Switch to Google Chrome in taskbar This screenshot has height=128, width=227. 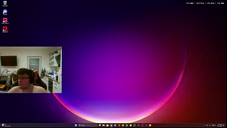tap(111, 125)
